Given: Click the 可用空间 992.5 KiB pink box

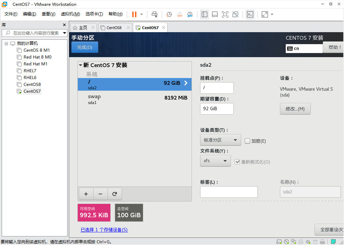Looking at the screenshot, I should [94, 212].
